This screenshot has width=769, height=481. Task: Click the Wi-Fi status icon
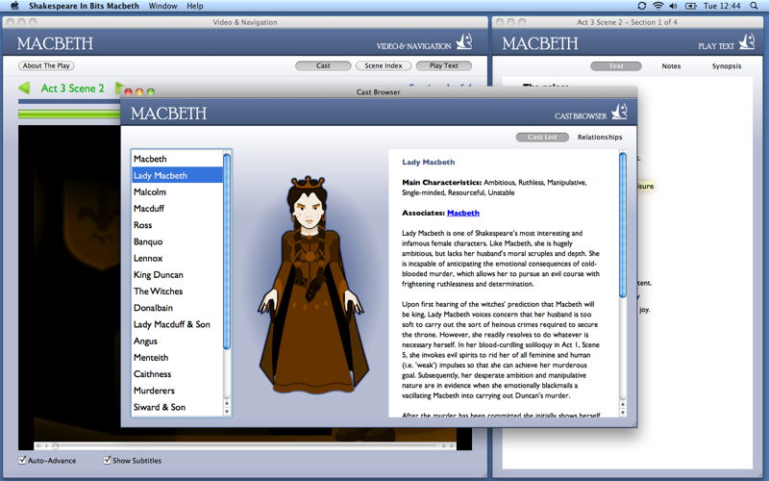tap(658, 6)
